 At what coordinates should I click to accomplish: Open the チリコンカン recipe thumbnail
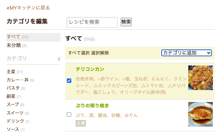coord(201,78)
